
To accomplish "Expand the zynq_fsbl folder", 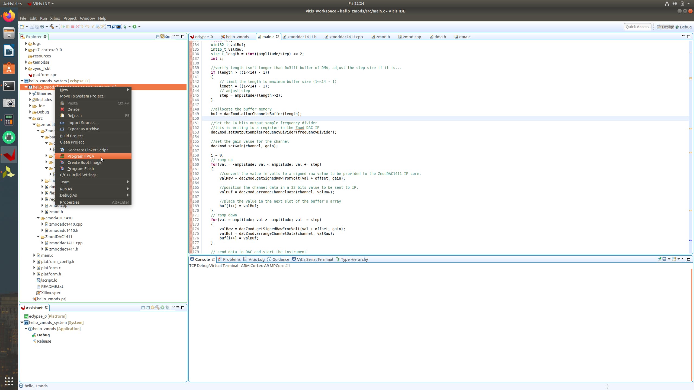I will 26,68.
